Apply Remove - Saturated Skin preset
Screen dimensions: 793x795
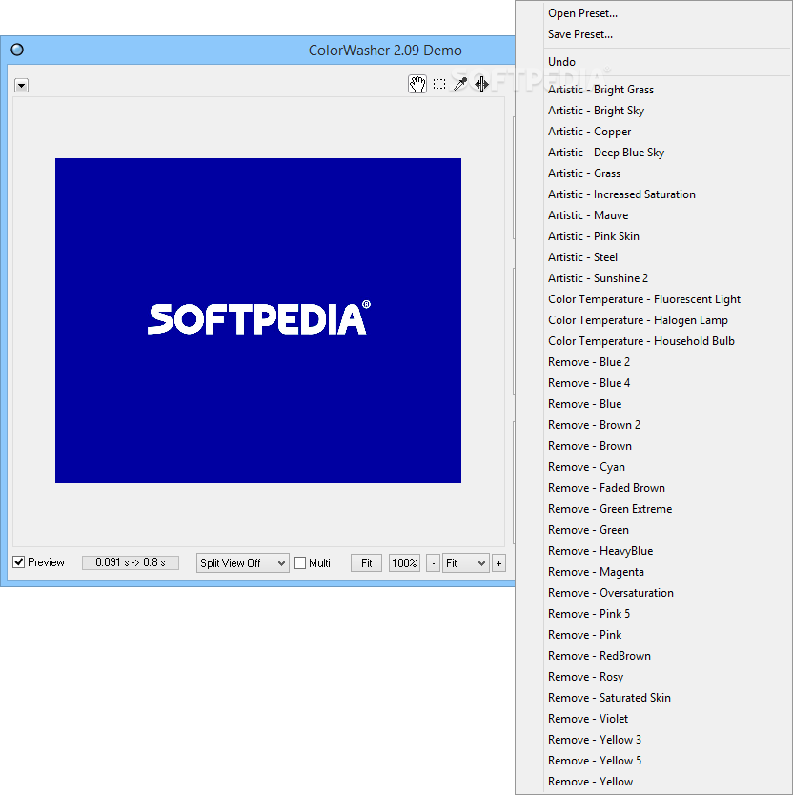(653, 698)
